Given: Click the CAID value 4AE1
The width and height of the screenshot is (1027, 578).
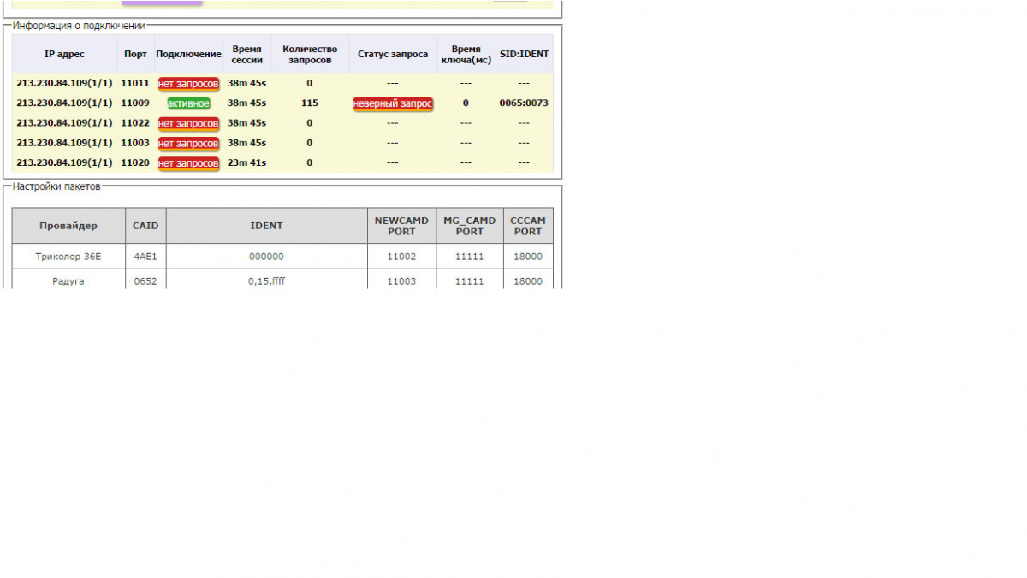Looking at the screenshot, I should click(145, 257).
